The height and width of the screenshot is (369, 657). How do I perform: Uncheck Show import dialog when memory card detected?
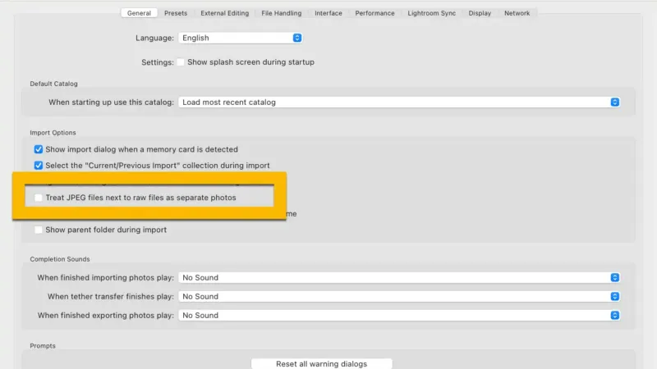(x=38, y=149)
